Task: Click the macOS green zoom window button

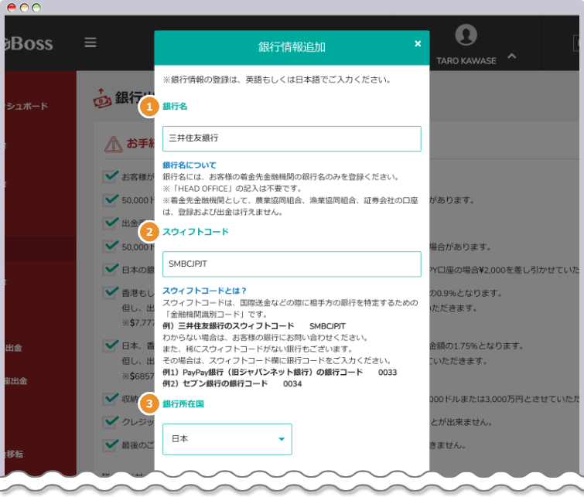Action: click(36, 8)
